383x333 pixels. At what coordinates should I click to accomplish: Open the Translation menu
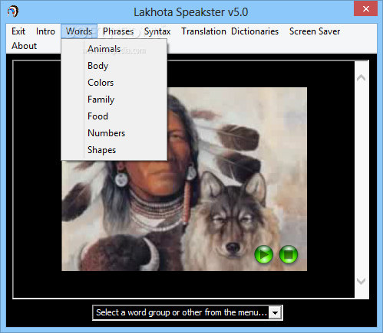coord(203,31)
